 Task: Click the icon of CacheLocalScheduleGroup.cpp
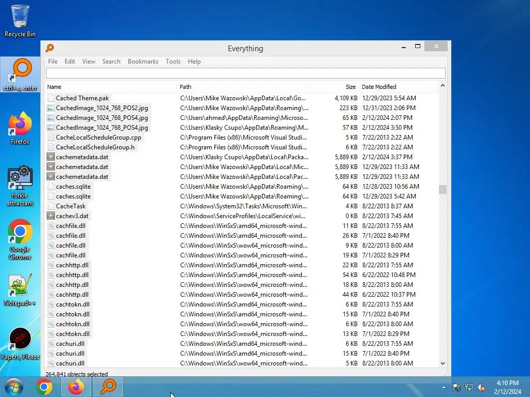(51, 138)
